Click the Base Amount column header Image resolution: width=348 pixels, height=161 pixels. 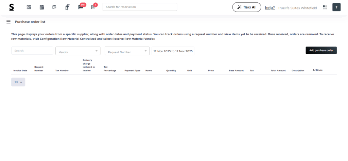coord(237,71)
